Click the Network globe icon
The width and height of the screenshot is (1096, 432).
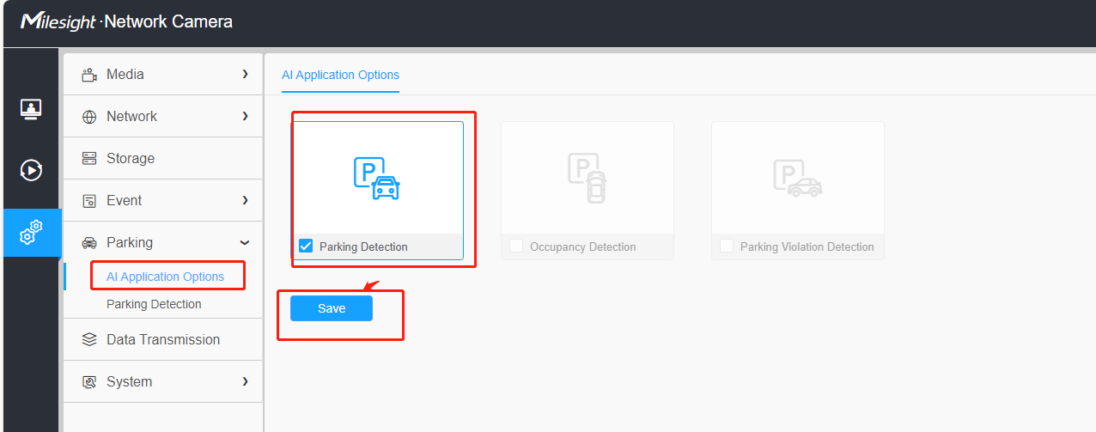point(89,117)
